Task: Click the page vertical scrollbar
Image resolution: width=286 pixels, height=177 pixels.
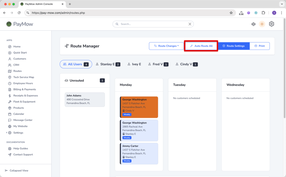Action: coord(285,68)
